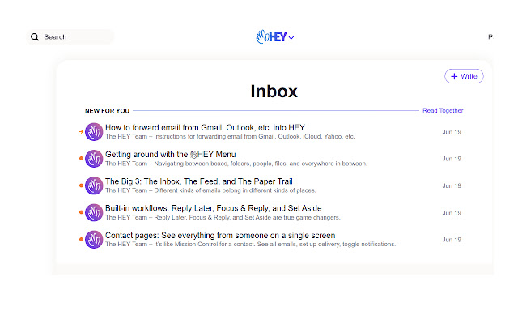The width and height of the screenshot is (518, 324).
Task: Click into the Search field
Action: (70, 36)
